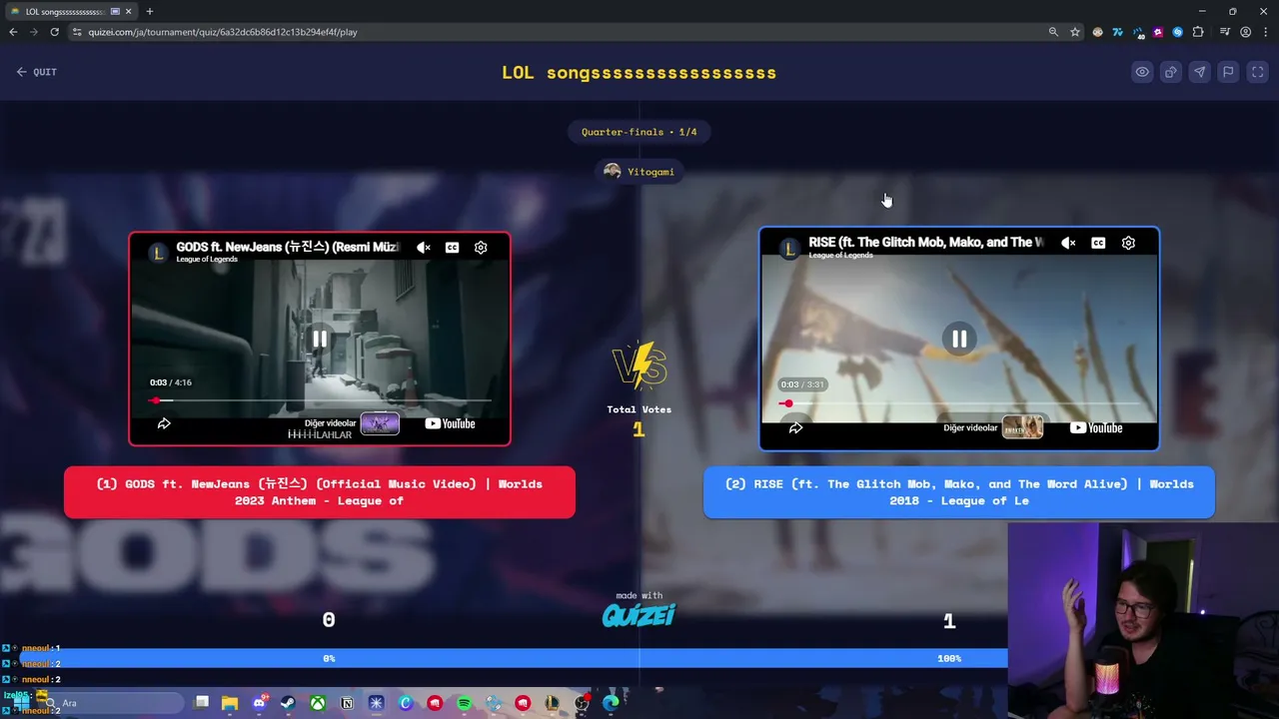The width and height of the screenshot is (1279, 719).
Task: Open the Chrome three-dot menu
Action: 1265,32
